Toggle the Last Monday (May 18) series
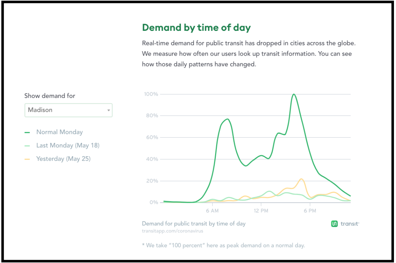Screen dimensions: 396x263 (x=68, y=146)
